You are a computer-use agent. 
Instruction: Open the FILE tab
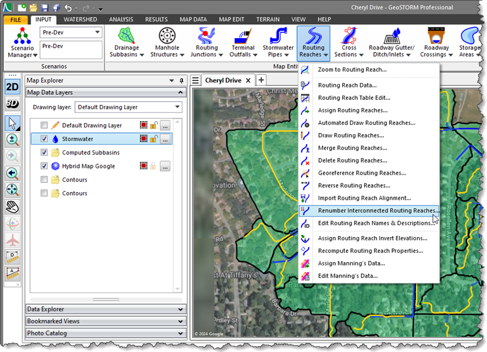point(16,19)
